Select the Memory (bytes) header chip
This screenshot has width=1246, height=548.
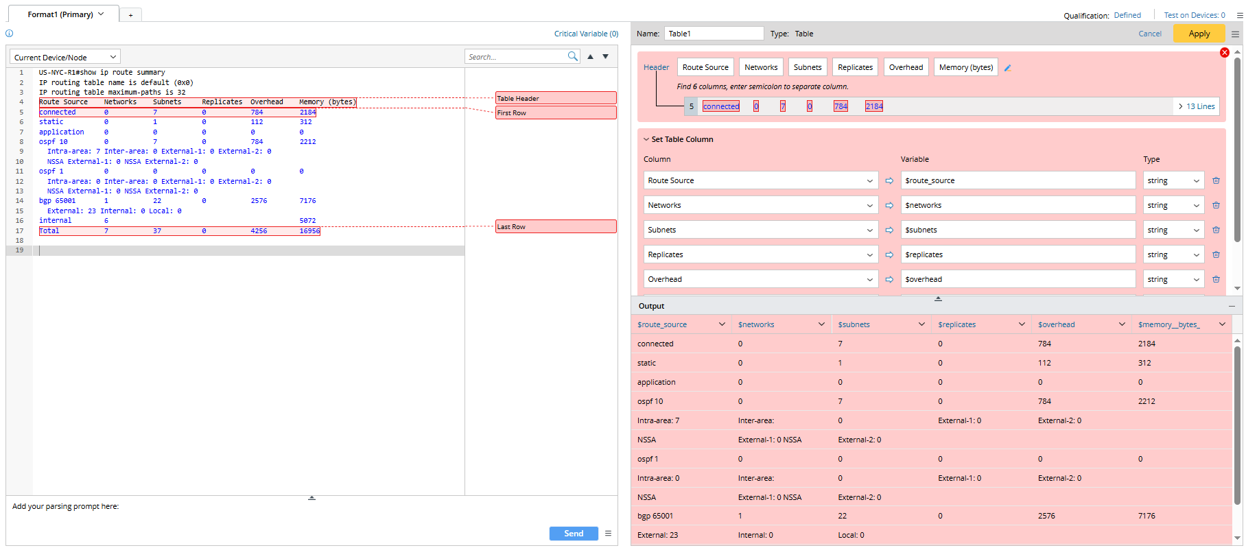(x=966, y=67)
